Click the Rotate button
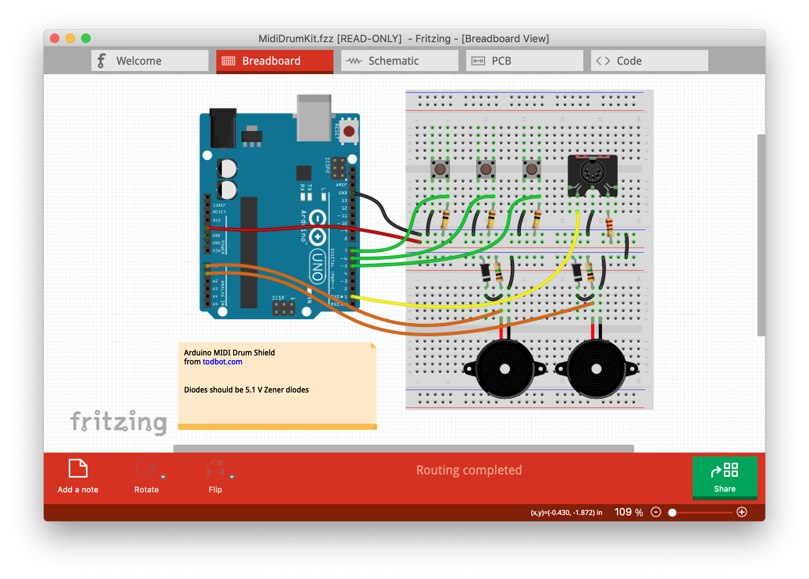 (146, 476)
